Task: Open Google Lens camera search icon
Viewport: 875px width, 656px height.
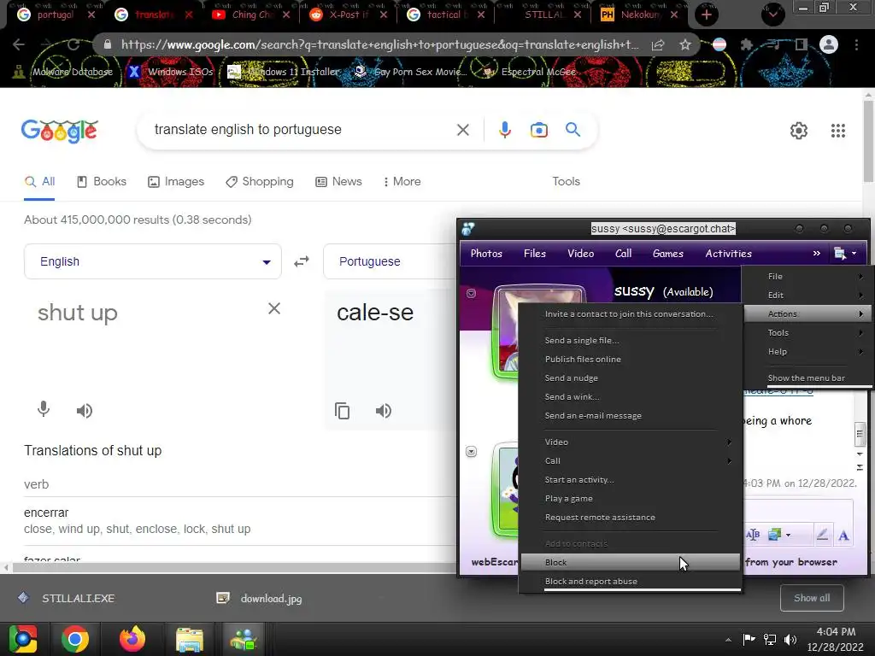Action: 538,130
